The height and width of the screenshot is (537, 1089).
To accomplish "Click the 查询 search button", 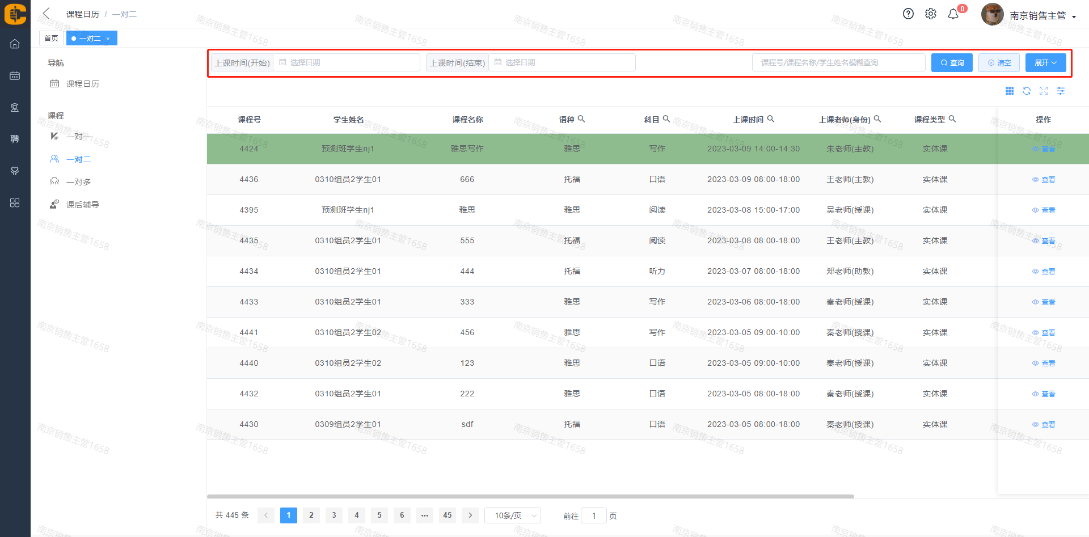I will pyautogui.click(x=952, y=63).
